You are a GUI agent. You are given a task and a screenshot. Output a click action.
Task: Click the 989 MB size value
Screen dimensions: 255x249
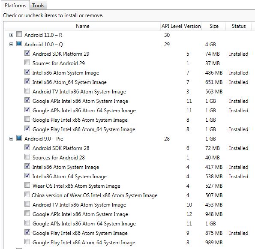click(x=214, y=243)
